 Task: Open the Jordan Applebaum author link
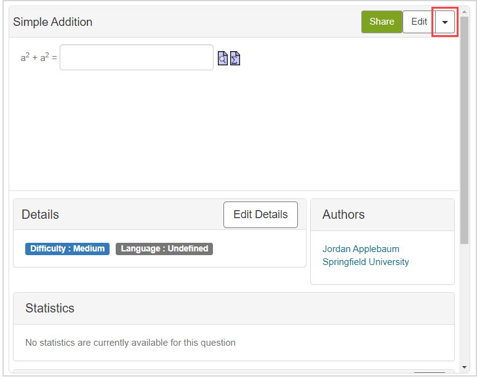coord(361,249)
